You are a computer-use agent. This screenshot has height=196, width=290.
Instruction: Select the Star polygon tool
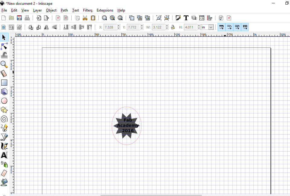(x=4, y=110)
